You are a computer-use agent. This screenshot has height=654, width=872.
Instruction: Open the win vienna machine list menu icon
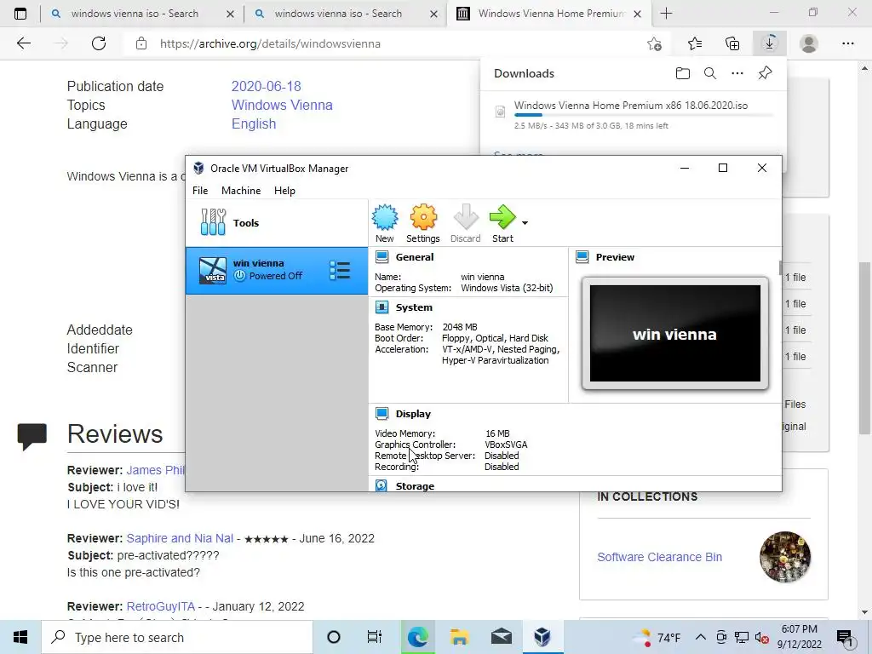[340, 271]
